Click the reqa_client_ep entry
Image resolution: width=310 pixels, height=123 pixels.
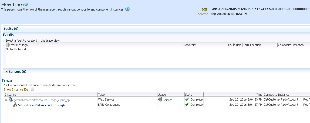(x=60, y=100)
